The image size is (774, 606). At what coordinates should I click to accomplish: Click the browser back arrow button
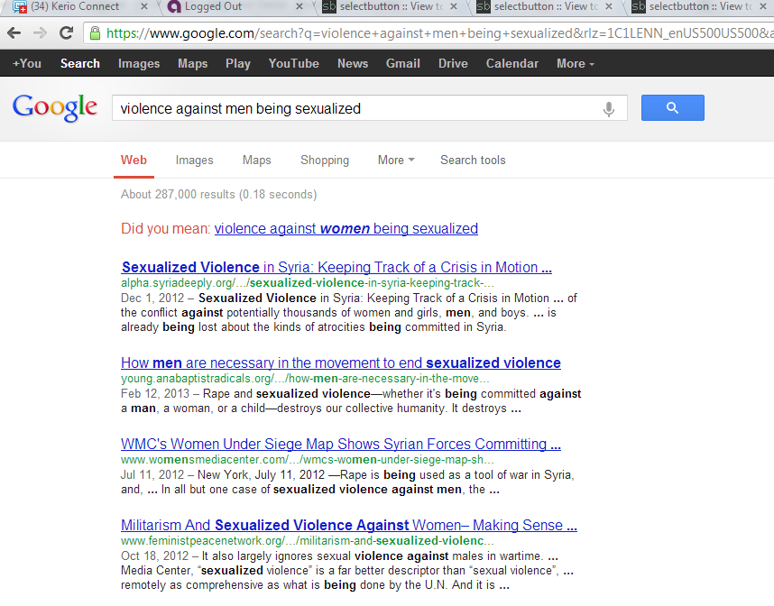coord(14,33)
